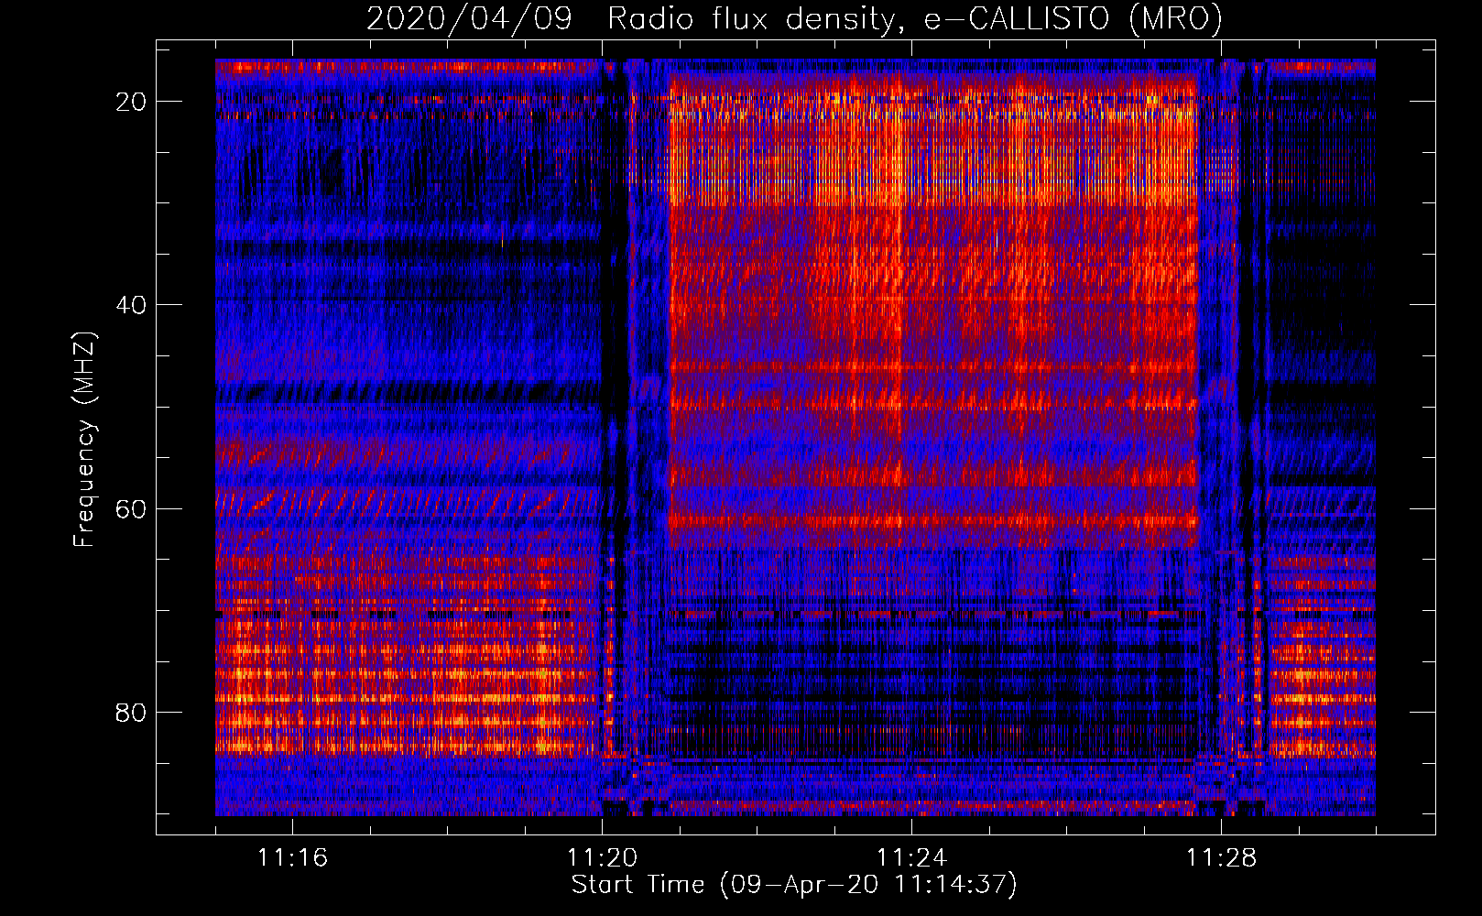Viewport: 1482px width, 916px height.
Task: Click the (MRO) station label in the title
Action: coord(1175,19)
